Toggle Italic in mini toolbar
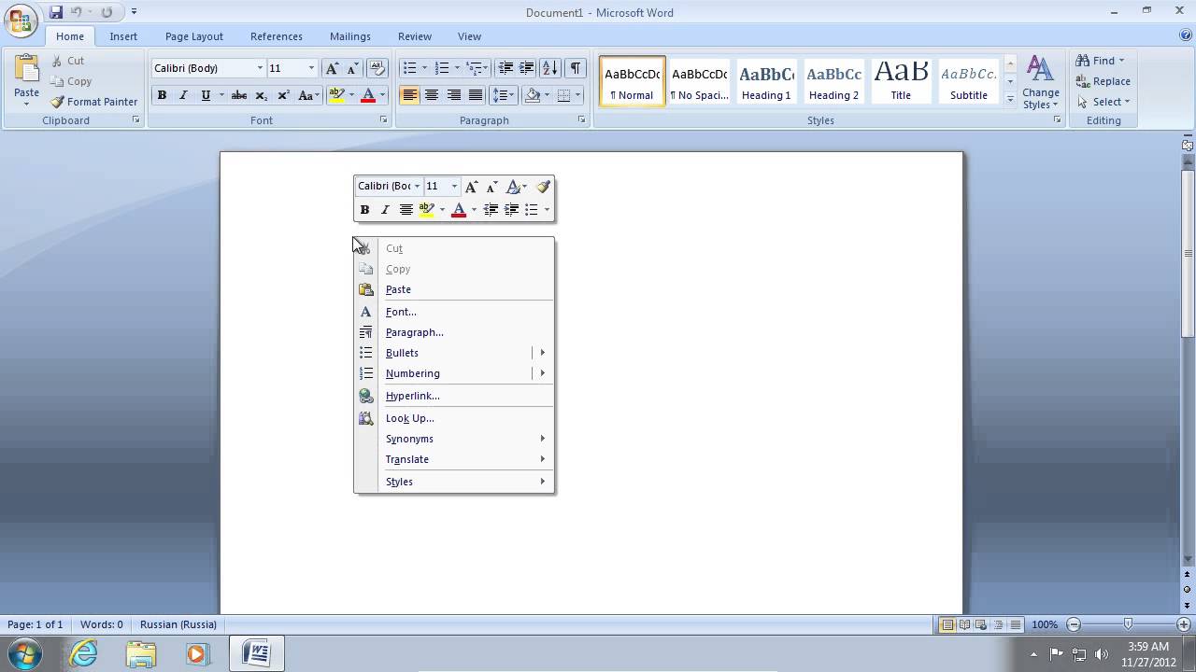This screenshot has height=672, width=1196. [385, 210]
